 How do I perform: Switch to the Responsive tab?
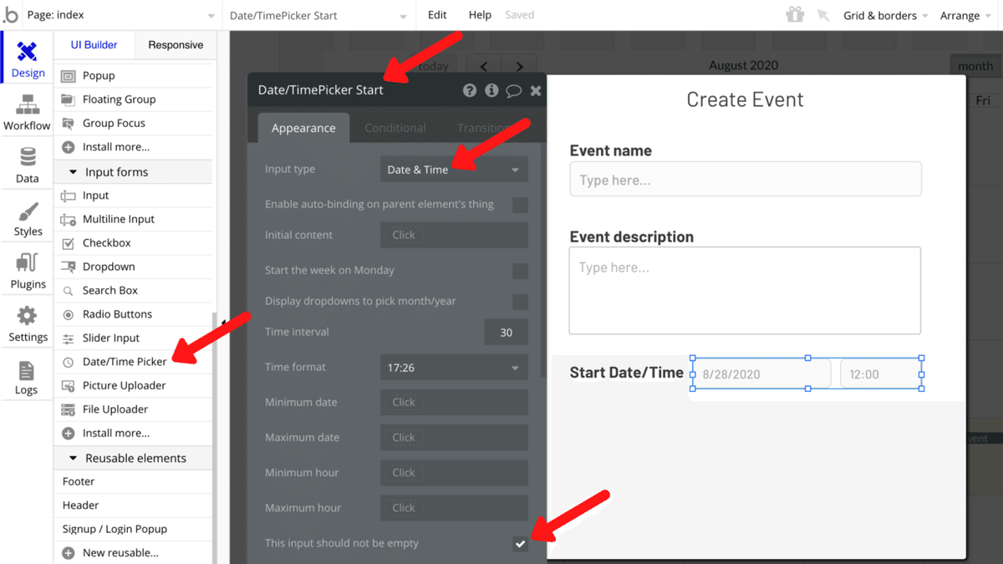point(176,45)
